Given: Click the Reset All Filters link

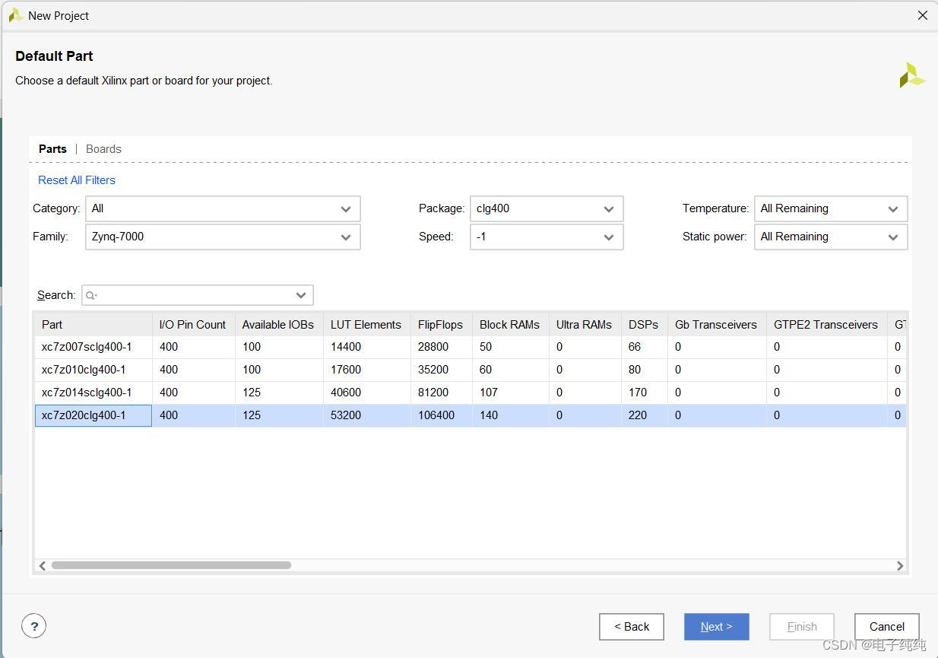Looking at the screenshot, I should [x=77, y=180].
